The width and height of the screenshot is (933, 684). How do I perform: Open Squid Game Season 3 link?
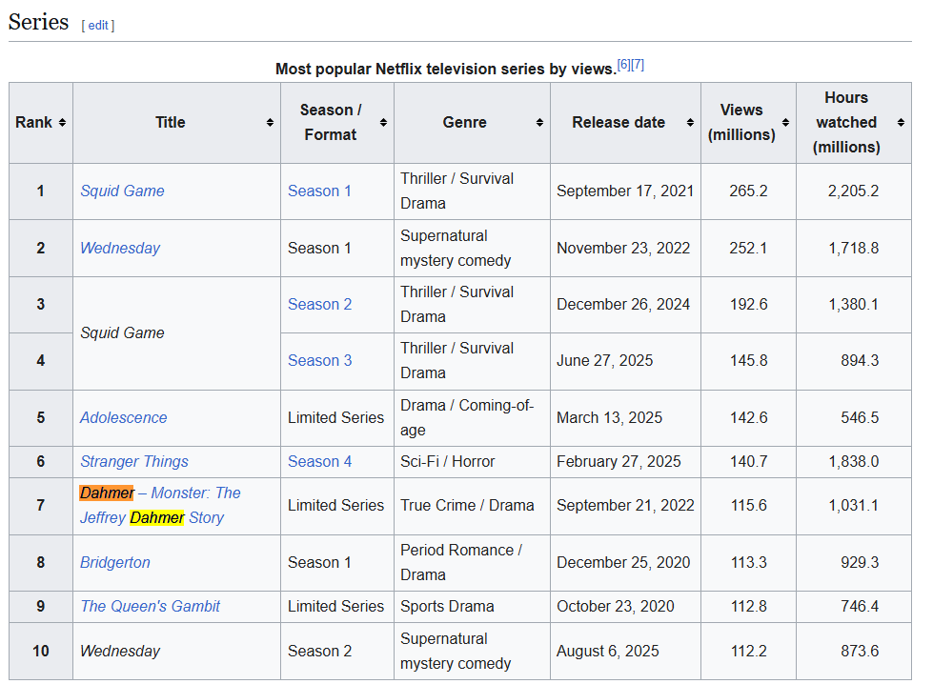[319, 360]
